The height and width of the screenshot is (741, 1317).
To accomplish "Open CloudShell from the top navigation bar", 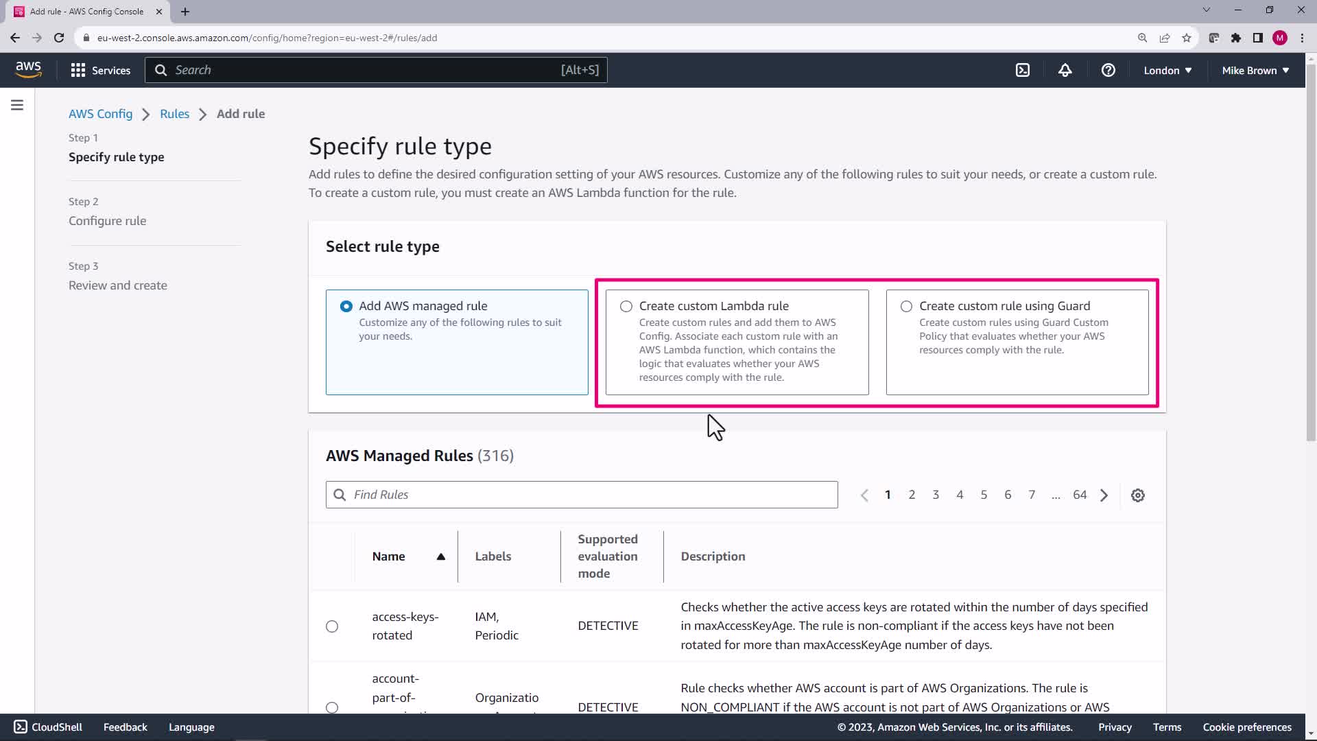I will point(1022,70).
